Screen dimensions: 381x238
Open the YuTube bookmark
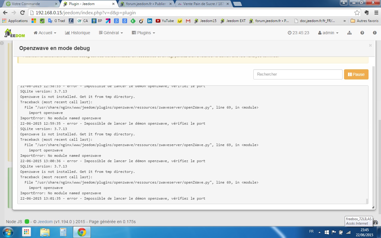(165, 21)
